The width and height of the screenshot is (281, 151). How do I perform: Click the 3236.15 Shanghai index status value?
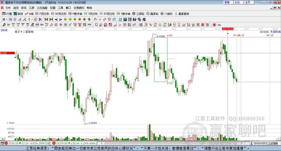[13, 143]
